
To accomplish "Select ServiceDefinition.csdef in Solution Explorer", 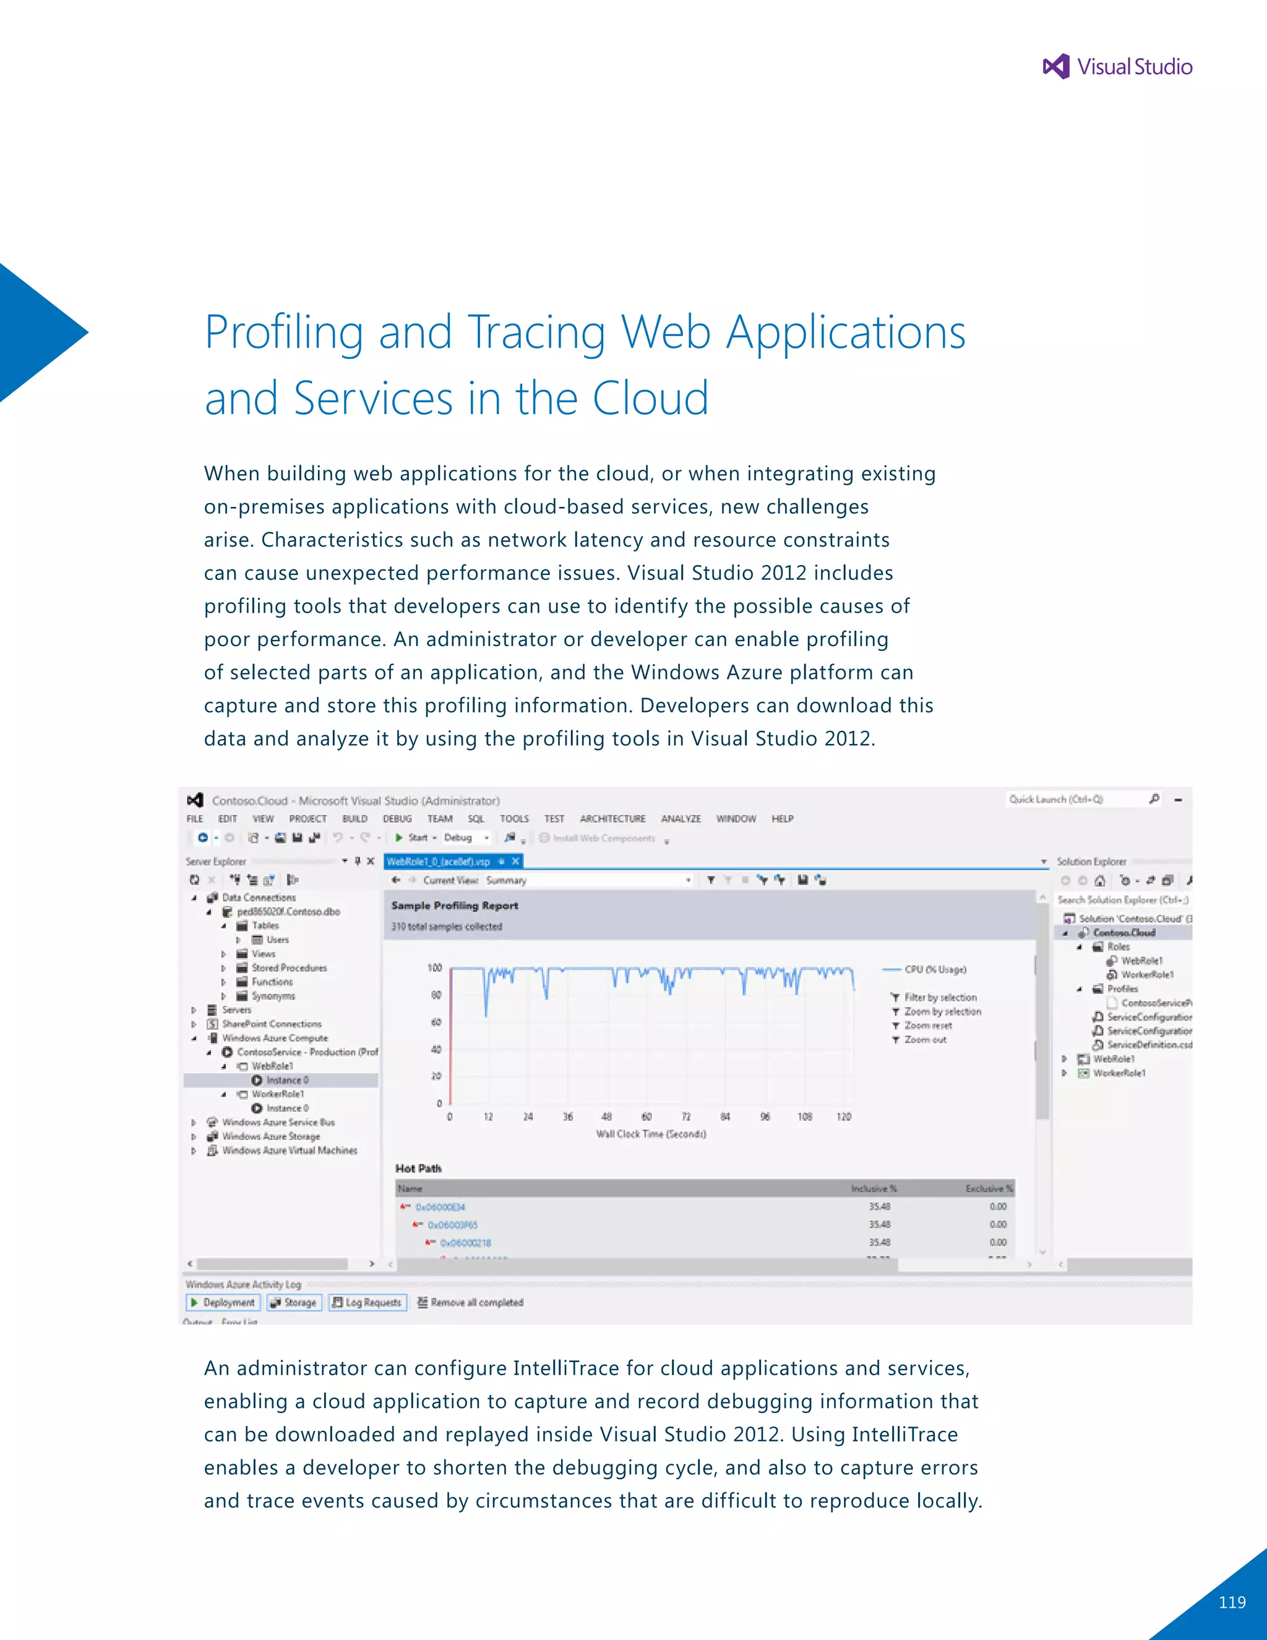I will click(1149, 1045).
